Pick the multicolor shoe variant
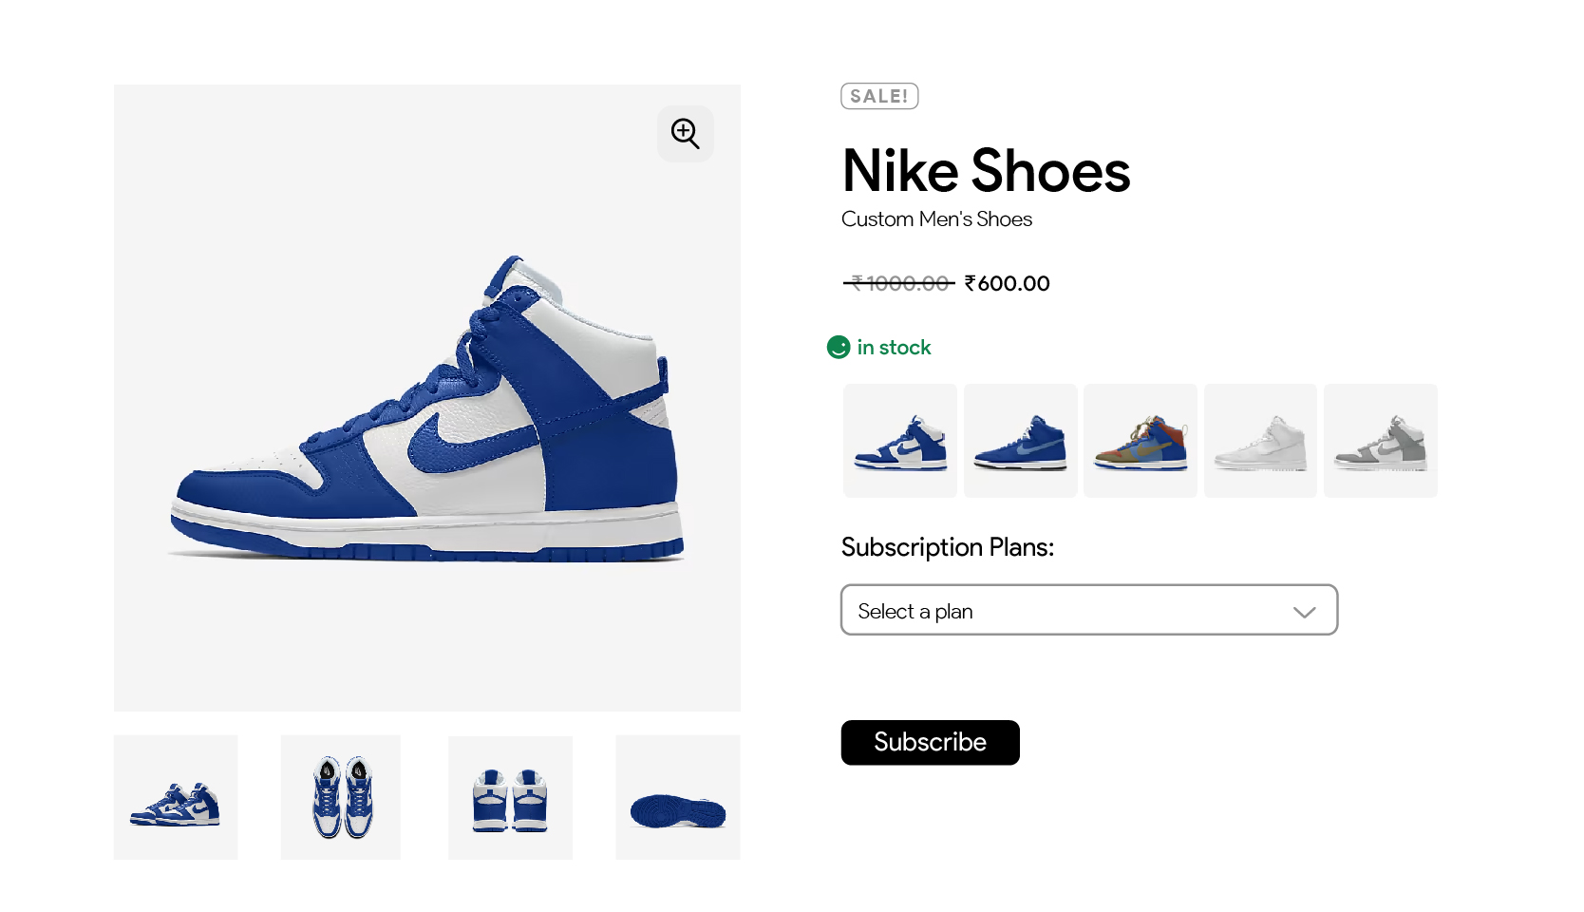The height and width of the screenshot is (912, 1584). point(1140,441)
